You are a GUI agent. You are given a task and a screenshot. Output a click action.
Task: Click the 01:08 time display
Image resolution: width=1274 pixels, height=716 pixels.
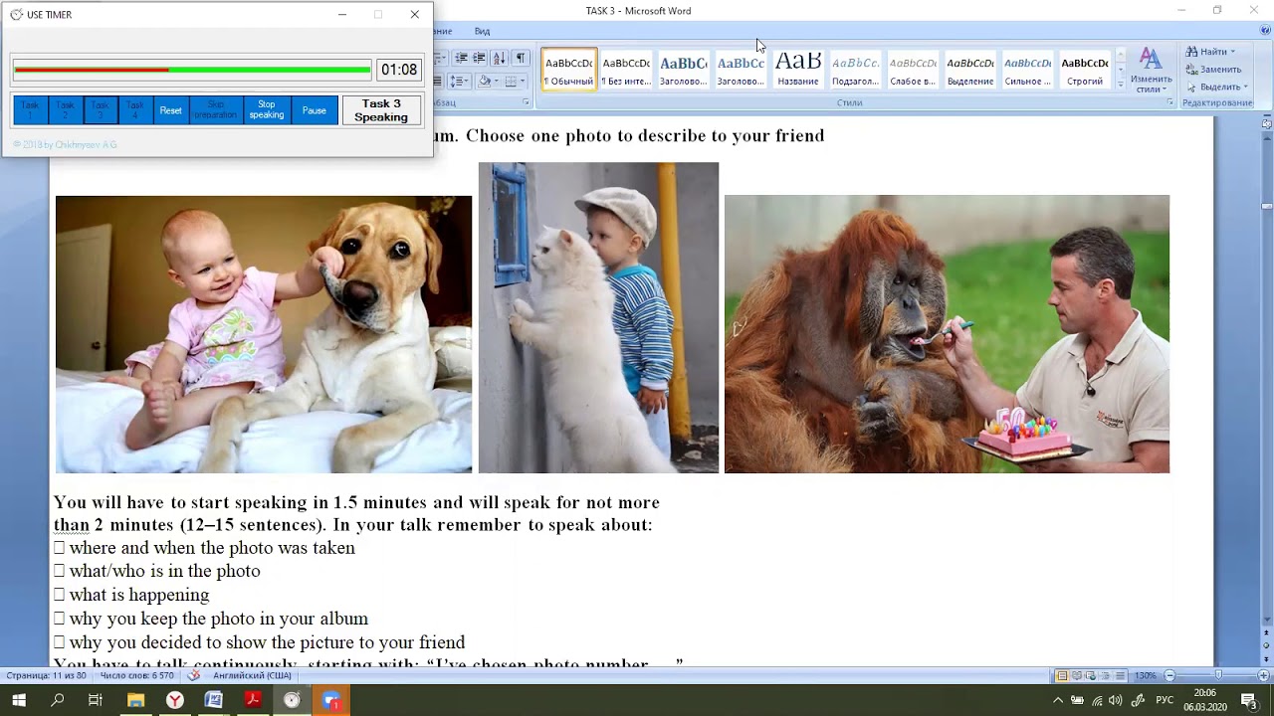click(x=399, y=70)
